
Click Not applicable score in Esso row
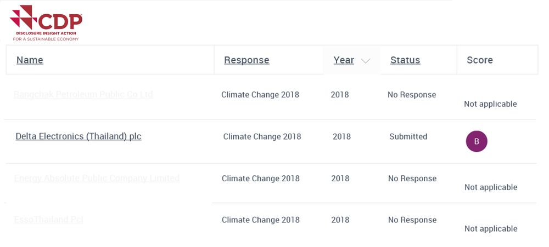tap(491, 228)
